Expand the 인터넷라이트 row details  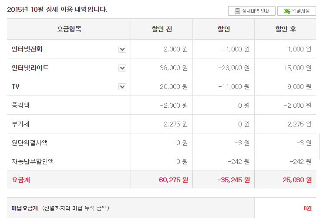pos(122,68)
